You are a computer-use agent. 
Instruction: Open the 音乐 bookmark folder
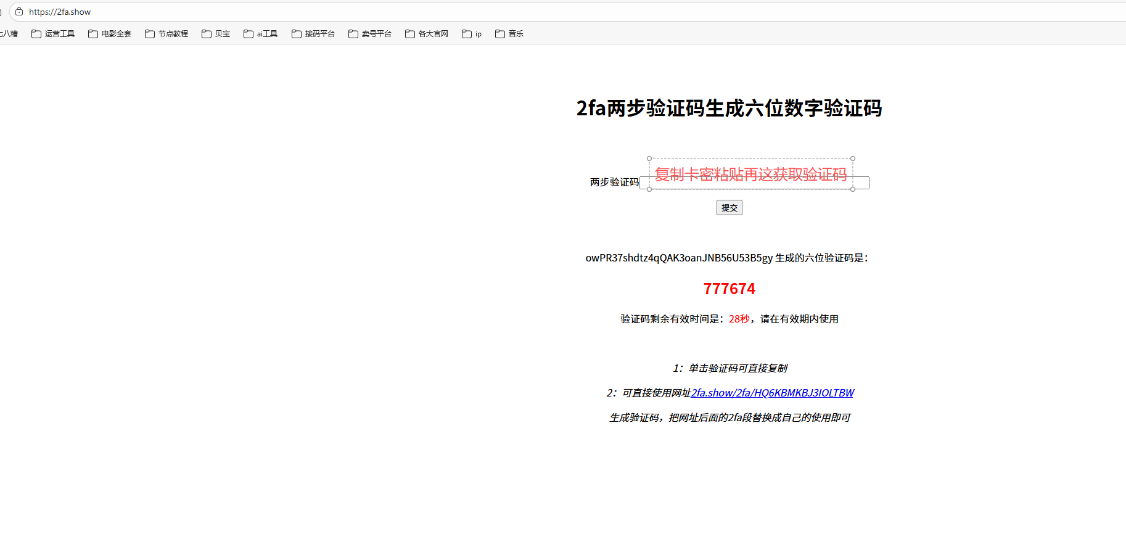(509, 34)
